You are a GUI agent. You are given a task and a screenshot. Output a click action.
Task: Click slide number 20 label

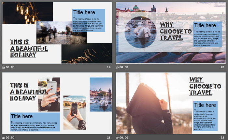tap(222, 67)
